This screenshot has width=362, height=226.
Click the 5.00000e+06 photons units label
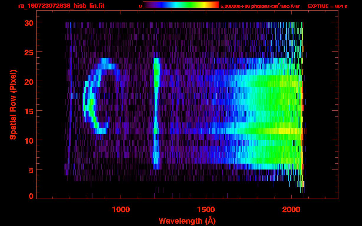[260, 6]
